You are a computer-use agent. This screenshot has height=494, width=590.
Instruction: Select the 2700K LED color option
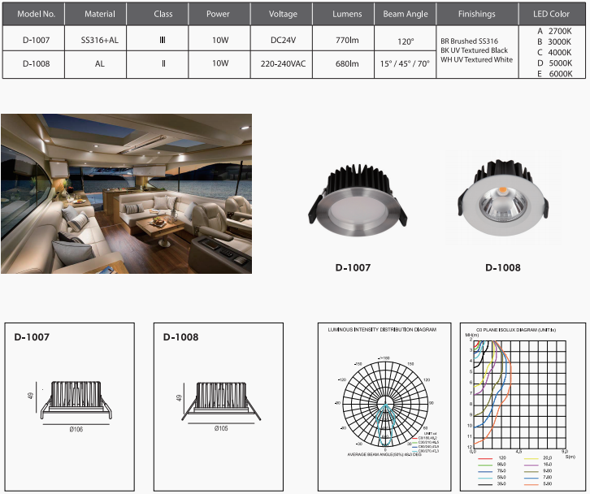pos(555,30)
